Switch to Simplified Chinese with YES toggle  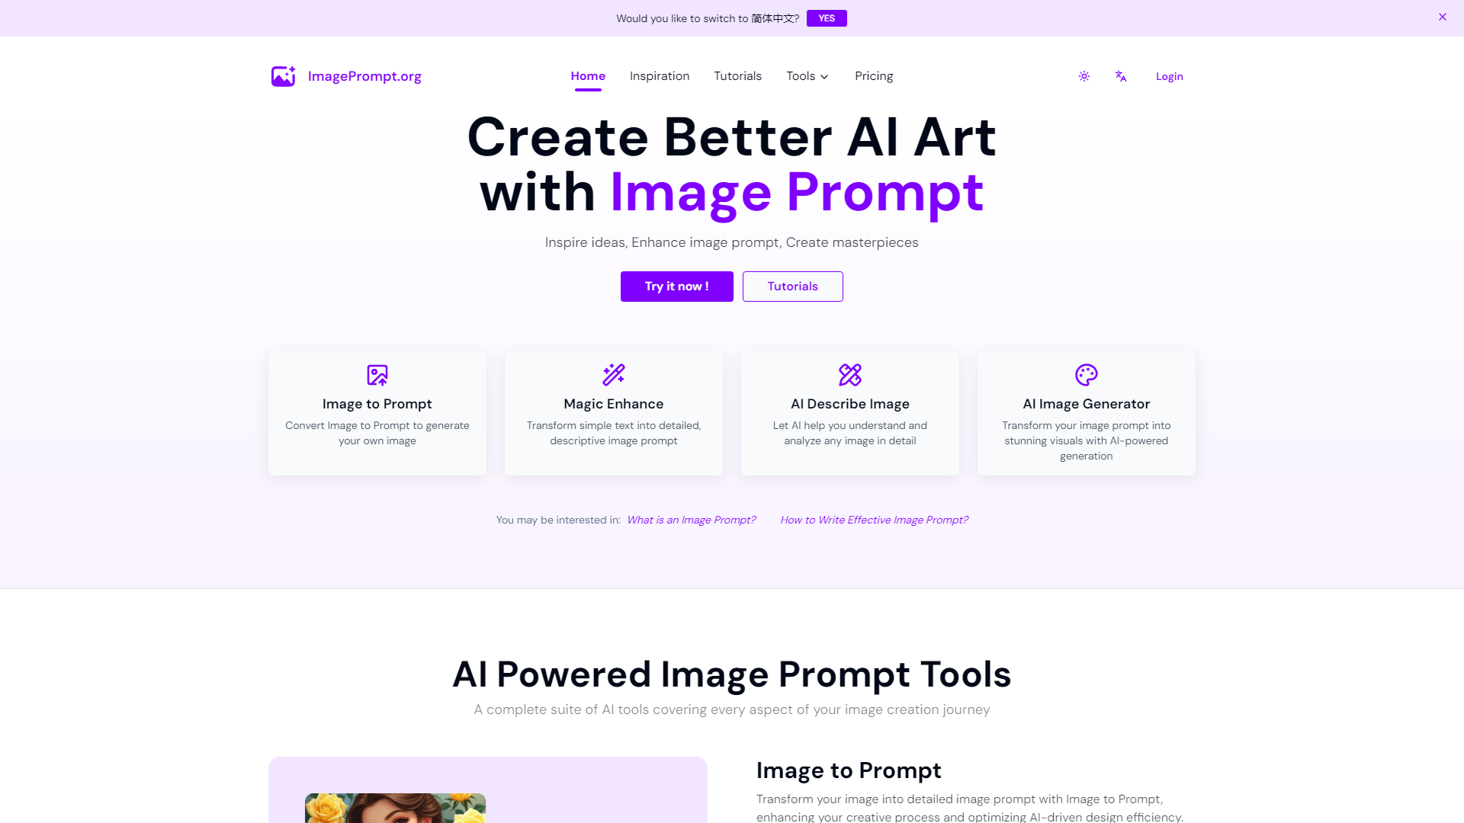tap(827, 18)
